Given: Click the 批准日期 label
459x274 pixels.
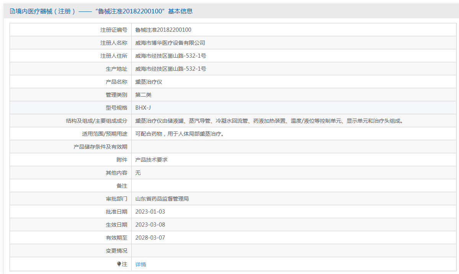Looking at the screenshot, I should click(116, 212).
